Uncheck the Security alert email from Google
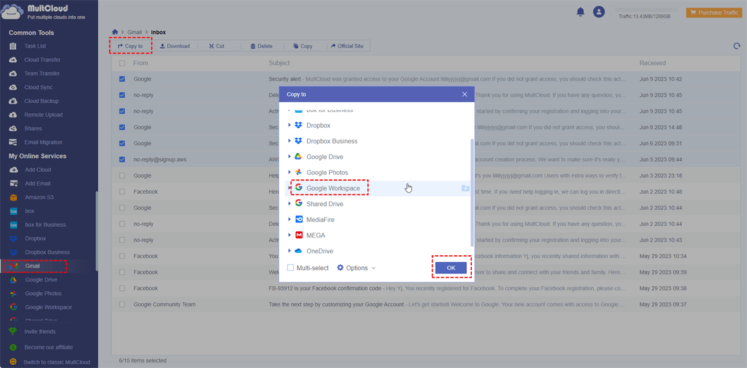Viewport: 747px width, 368px height. (x=122, y=79)
